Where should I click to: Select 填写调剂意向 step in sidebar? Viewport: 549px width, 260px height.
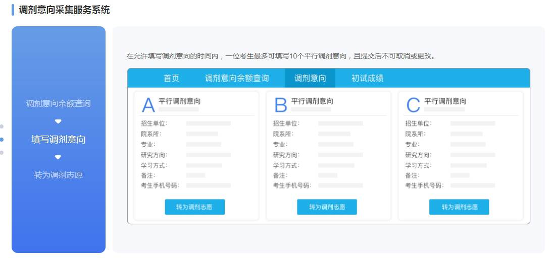[x=58, y=140]
